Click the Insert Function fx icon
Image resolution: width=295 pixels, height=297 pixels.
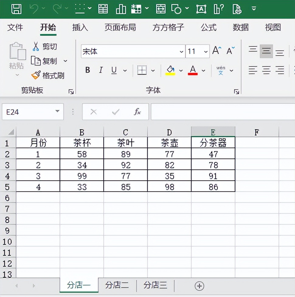pyautogui.click(x=137, y=112)
